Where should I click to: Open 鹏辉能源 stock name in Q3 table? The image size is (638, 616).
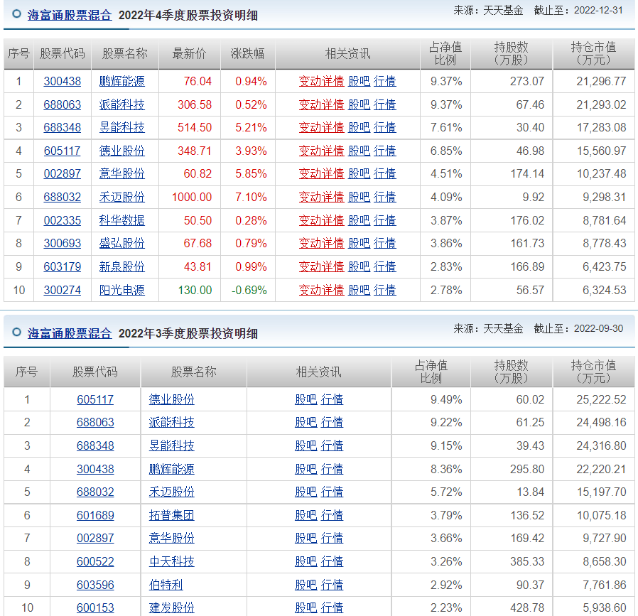click(x=172, y=469)
